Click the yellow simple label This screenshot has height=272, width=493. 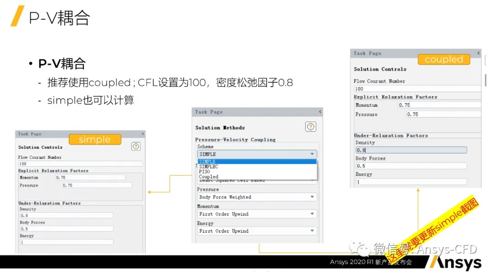click(x=94, y=139)
